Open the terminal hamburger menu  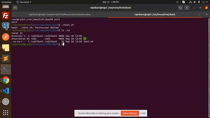[x=187, y=8]
